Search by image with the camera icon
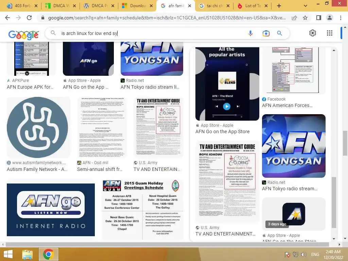Screen dimensions: 348x261 coord(266,33)
